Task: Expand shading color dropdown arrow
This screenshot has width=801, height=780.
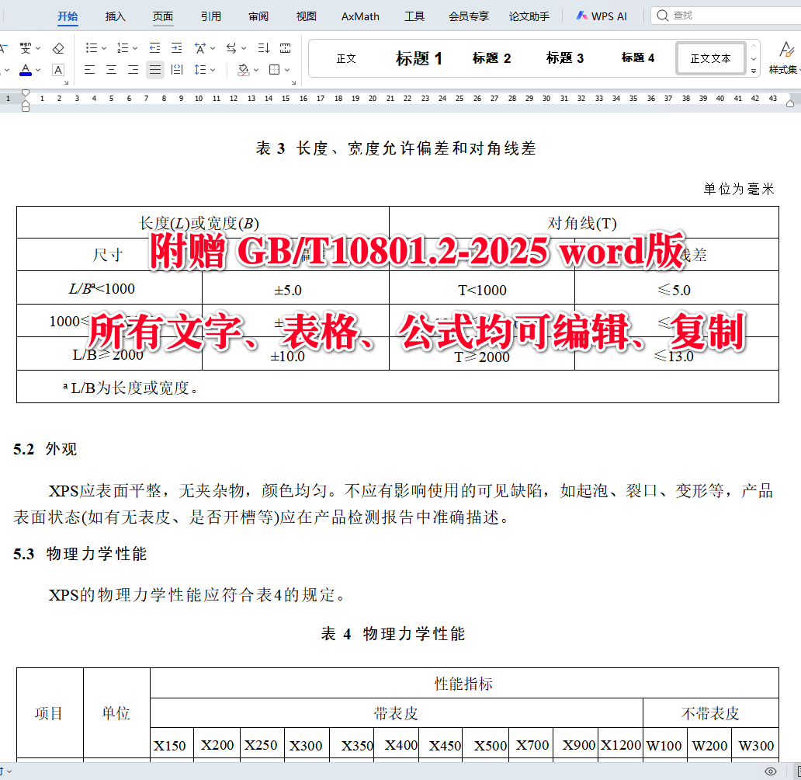Action: pyautogui.click(x=256, y=70)
